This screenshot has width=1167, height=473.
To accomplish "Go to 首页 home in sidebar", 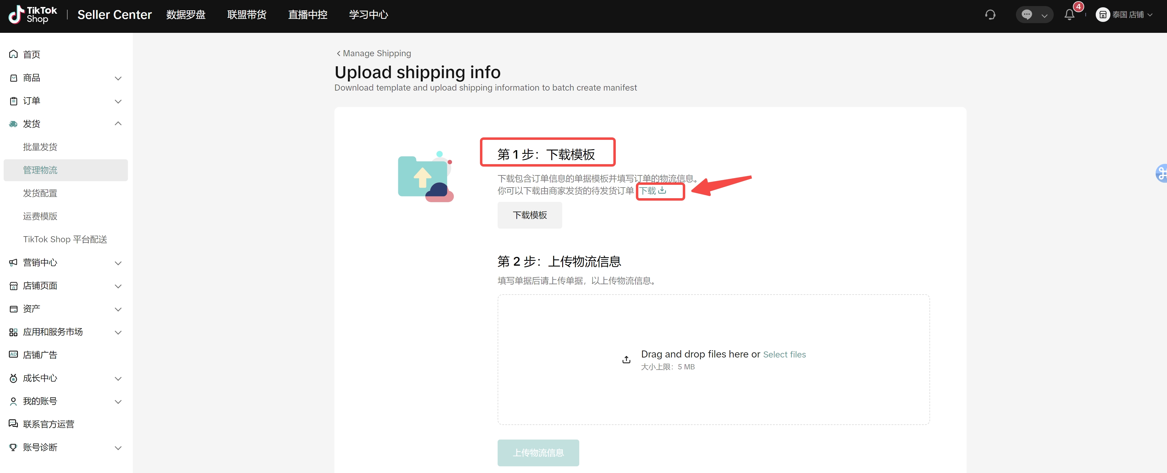I will click(x=32, y=55).
